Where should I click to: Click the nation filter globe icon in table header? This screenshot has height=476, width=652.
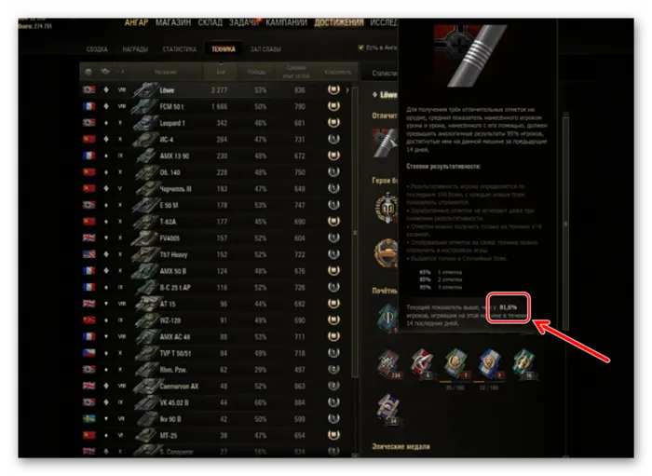coord(88,72)
